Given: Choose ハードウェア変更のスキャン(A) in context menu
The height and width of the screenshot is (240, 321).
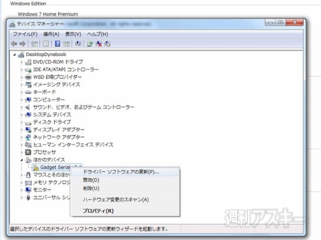Looking at the screenshot, I should [125, 199].
